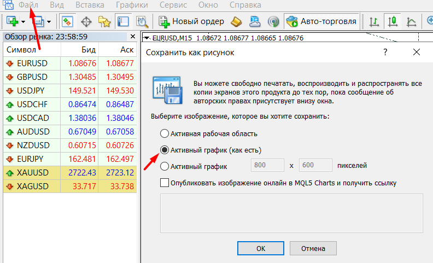Open the Strategy Tester icon

tap(142, 21)
